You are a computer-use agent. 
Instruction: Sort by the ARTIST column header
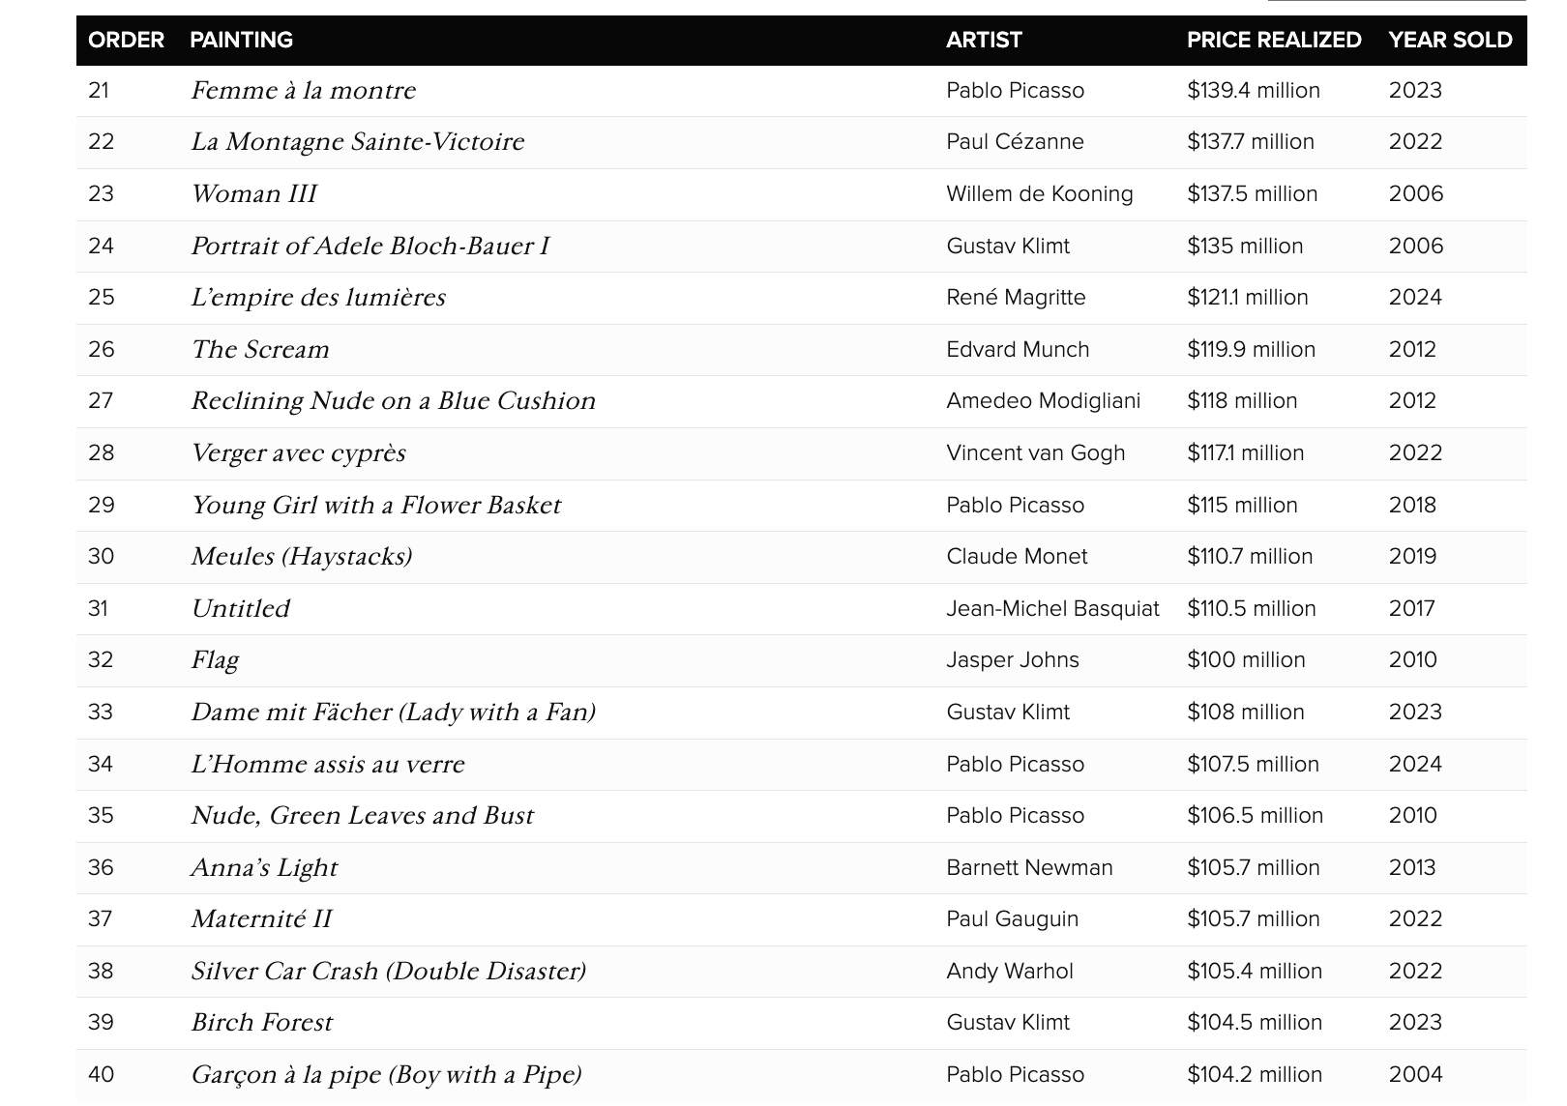click(x=984, y=40)
